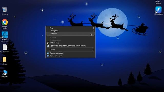Screen dimensions: 164x92
Task: Click the HuionTablet label text
Action: [158, 14]
